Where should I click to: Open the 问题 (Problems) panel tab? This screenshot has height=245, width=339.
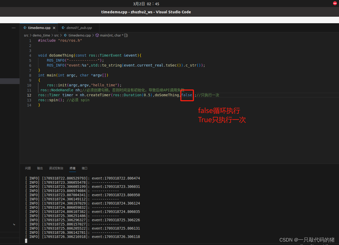click(28, 168)
